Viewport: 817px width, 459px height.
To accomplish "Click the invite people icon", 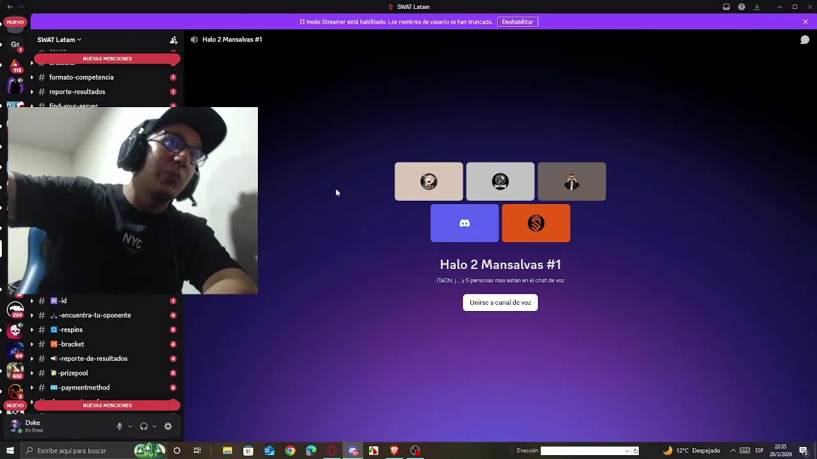I will [x=174, y=40].
